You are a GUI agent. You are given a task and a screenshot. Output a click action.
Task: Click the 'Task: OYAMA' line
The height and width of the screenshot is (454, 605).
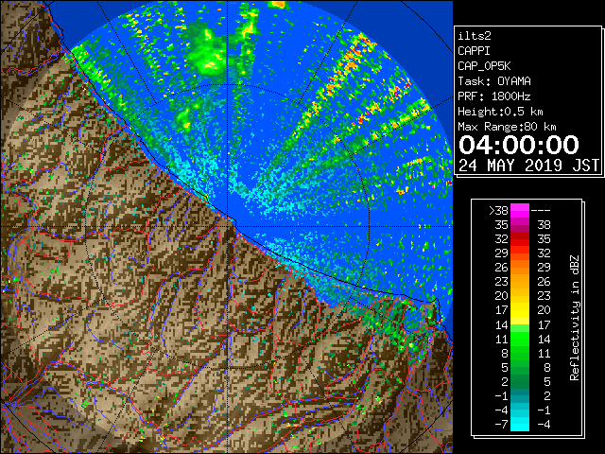494,81
